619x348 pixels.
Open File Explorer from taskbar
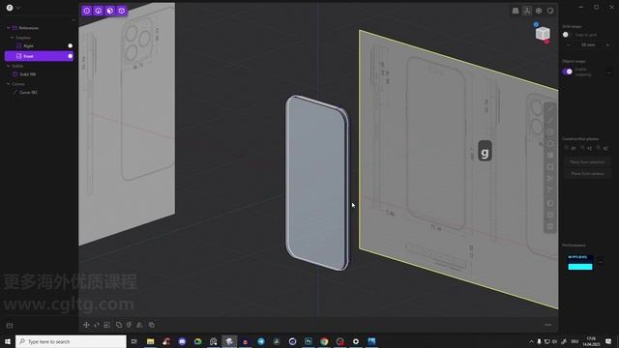(151, 341)
